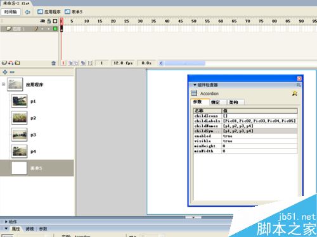Screen dimensions: 317x237
Task: Toggle lock all layers padlock icon
Action: tap(49, 21)
